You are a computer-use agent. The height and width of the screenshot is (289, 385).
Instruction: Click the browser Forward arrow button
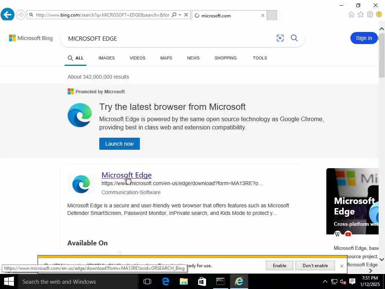coord(21,15)
